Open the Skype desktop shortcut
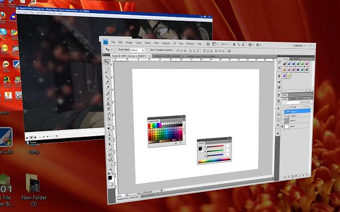Image resolution: width=340 pixels, height=212 pixels. coord(3,32)
